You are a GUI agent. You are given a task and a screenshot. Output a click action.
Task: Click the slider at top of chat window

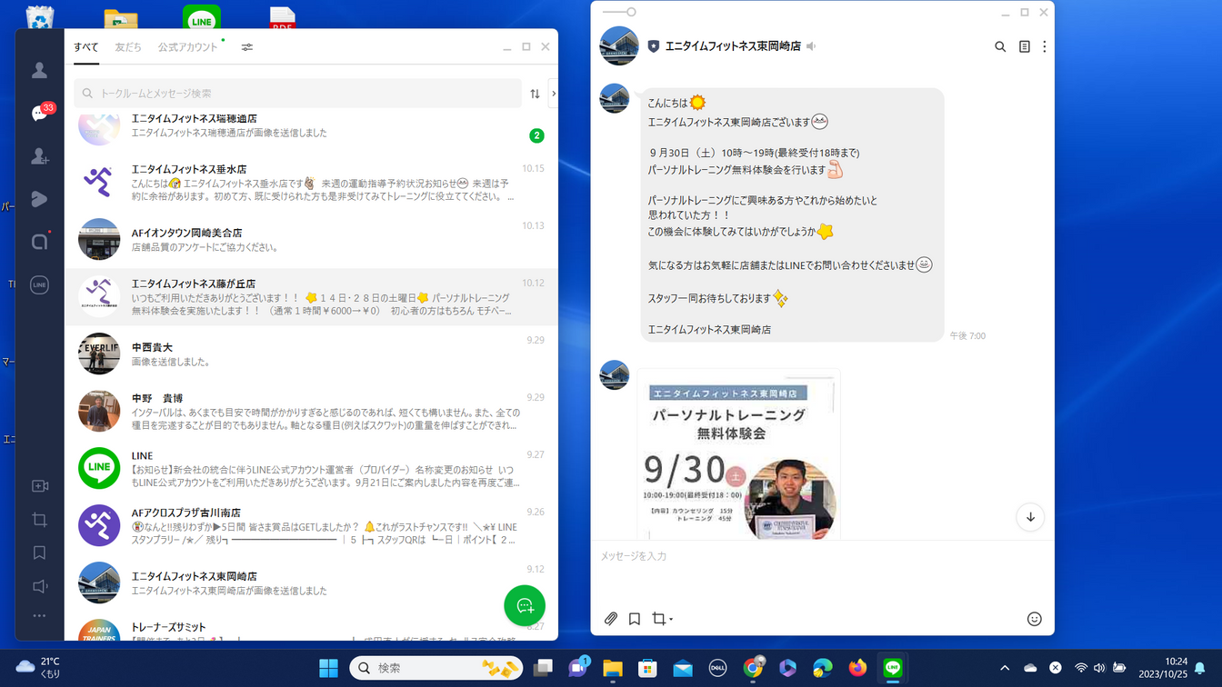click(x=619, y=12)
